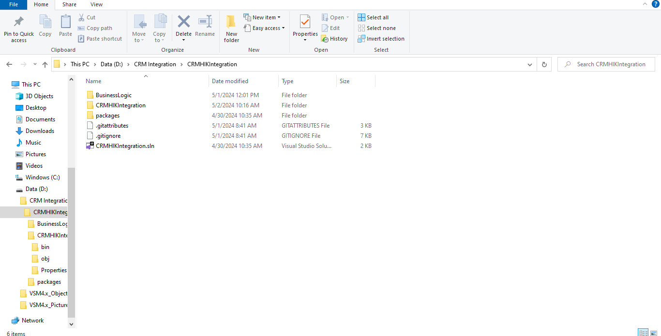This screenshot has height=336, width=661.
Task: Click Edit in Open group
Action: 331,28
